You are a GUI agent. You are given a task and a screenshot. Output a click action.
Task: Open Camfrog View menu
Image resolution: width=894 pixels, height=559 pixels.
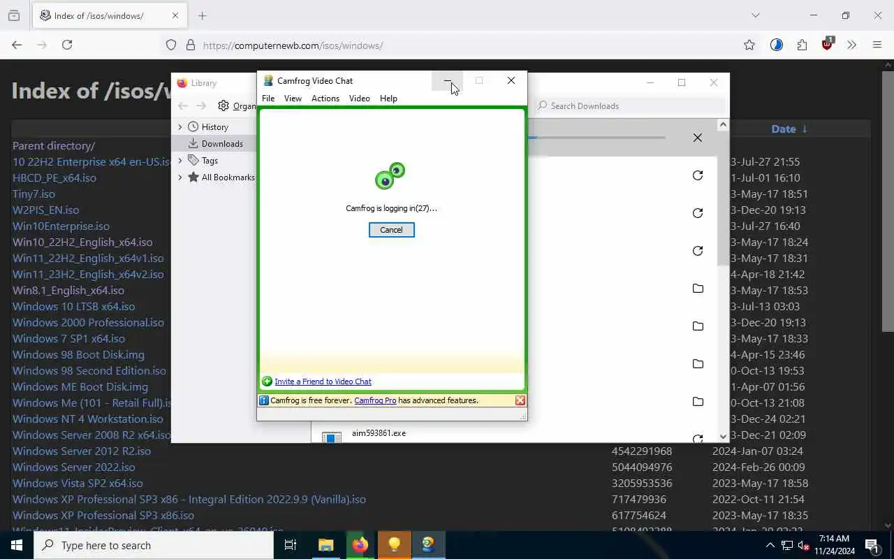(293, 99)
